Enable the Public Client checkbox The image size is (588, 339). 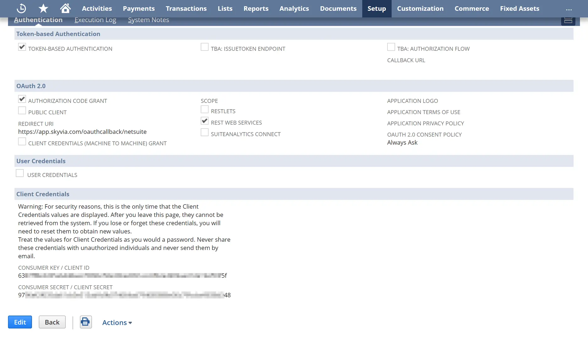pyautogui.click(x=22, y=111)
